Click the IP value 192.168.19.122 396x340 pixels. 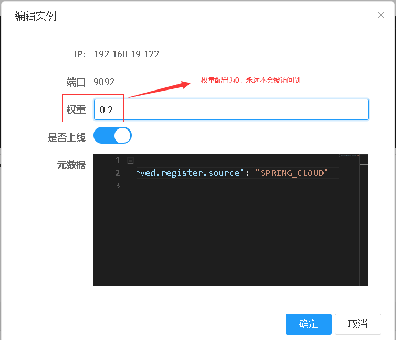click(x=127, y=54)
